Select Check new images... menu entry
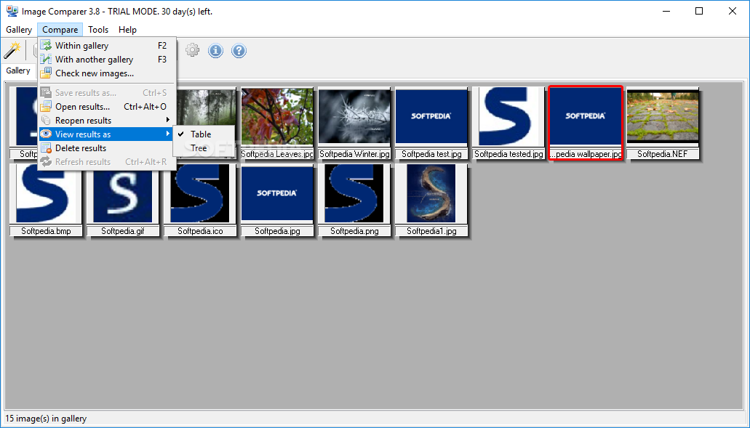Viewport: 750px width, 428px height. 107,73
